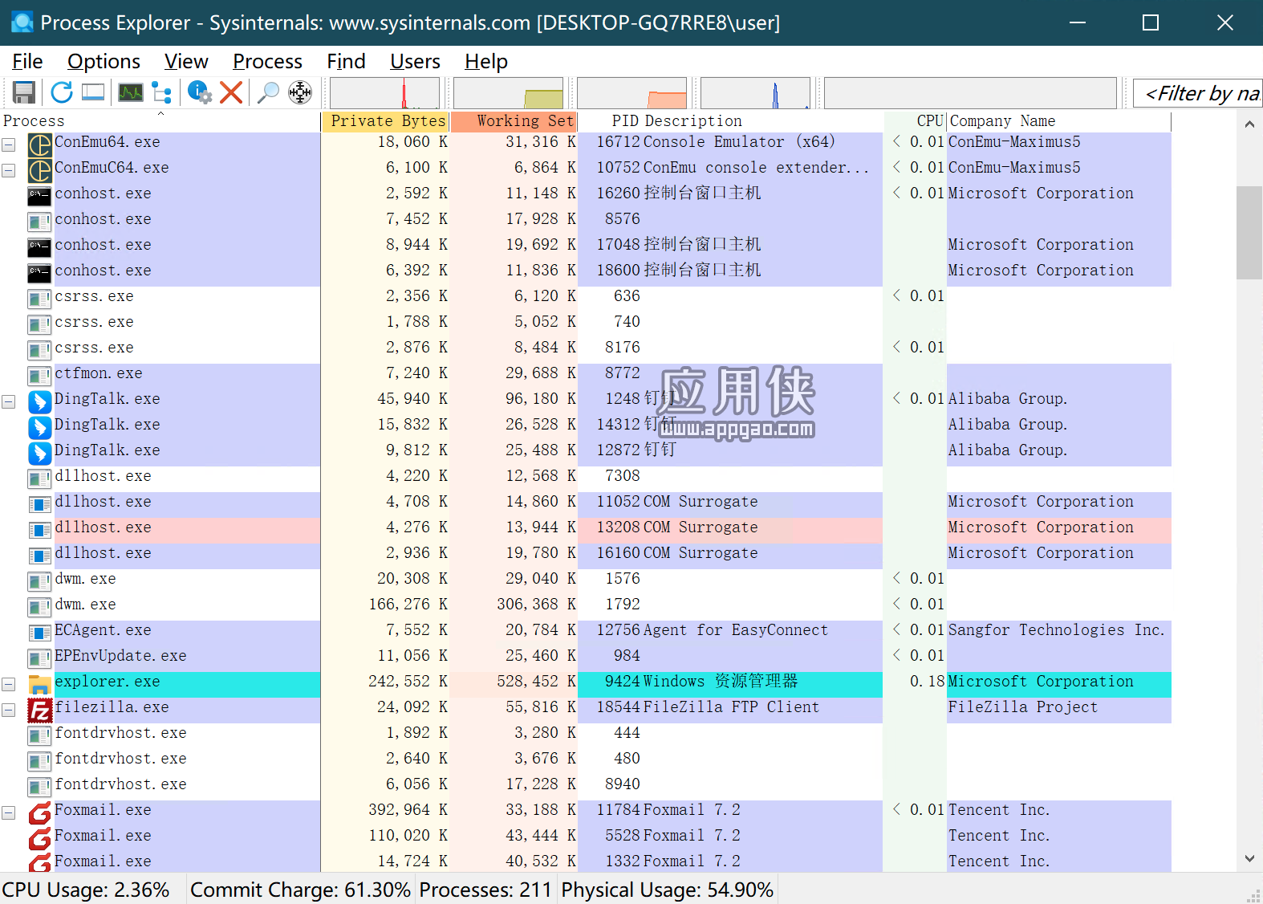
Task: Click the I/O history mini graph
Action: tap(756, 93)
